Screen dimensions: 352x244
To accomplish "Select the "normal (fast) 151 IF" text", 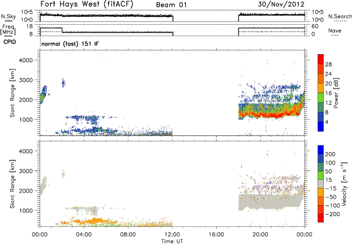I will point(70,44).
